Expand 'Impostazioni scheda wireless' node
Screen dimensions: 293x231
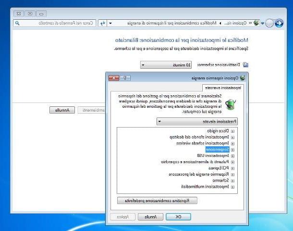coord(232,143)
